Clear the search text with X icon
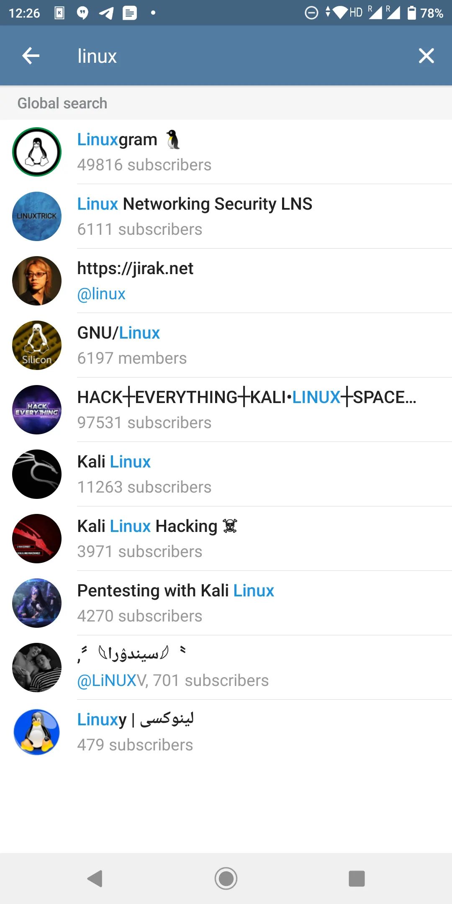The height and width of the screenshot is (904, 452). (426, 56)
